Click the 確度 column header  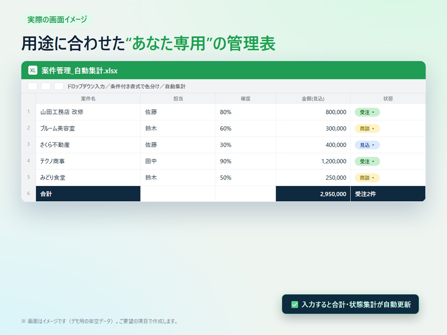click(245, 98)
